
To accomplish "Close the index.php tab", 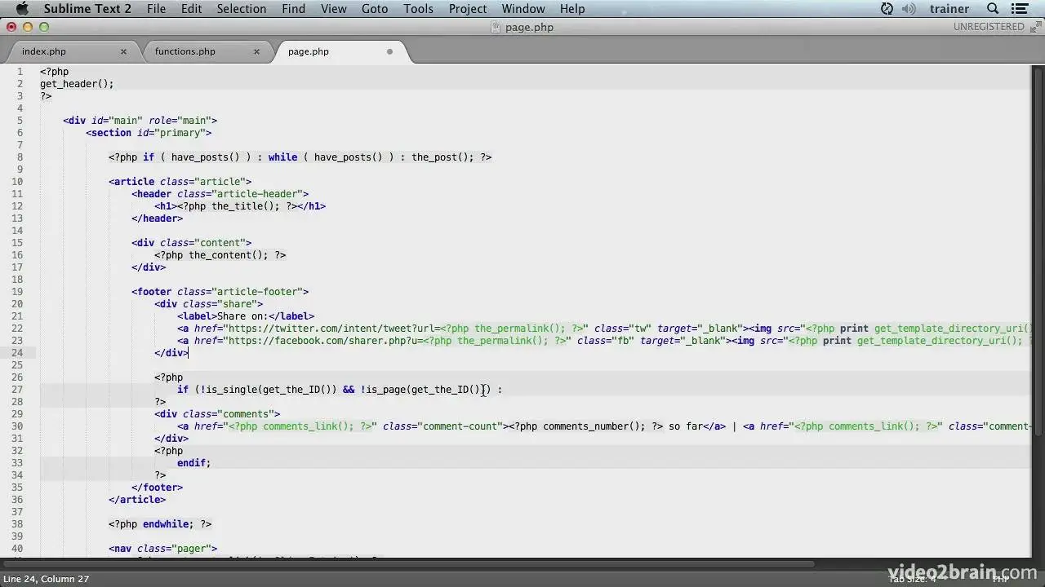I will (x=123, y=51).
